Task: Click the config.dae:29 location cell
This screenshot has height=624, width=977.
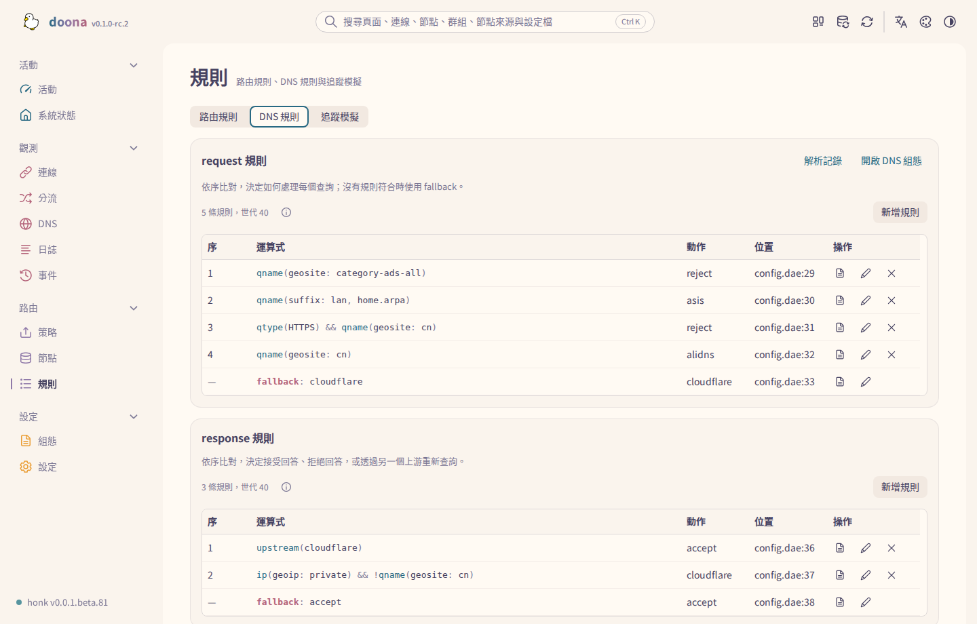Action: (784, 273)
